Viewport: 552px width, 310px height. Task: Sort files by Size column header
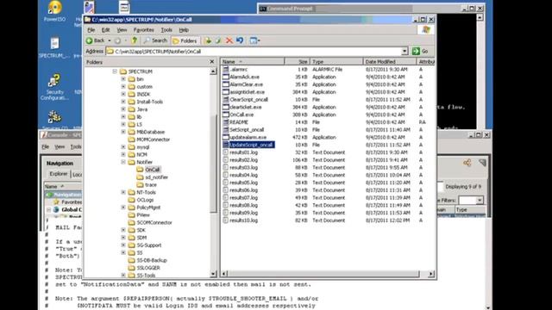(x=297, y=61)
